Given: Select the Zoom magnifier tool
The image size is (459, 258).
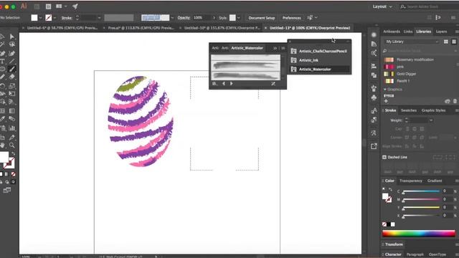Looking at the screenshot, I should click(11, 145).
